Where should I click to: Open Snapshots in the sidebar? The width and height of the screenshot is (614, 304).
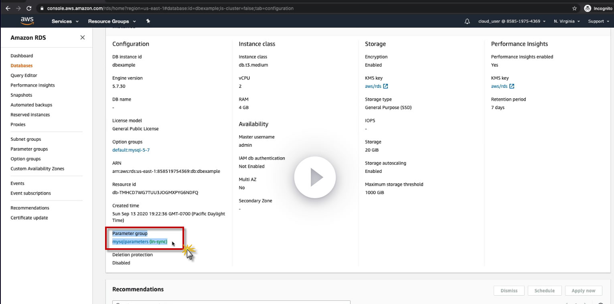(21, 95)
